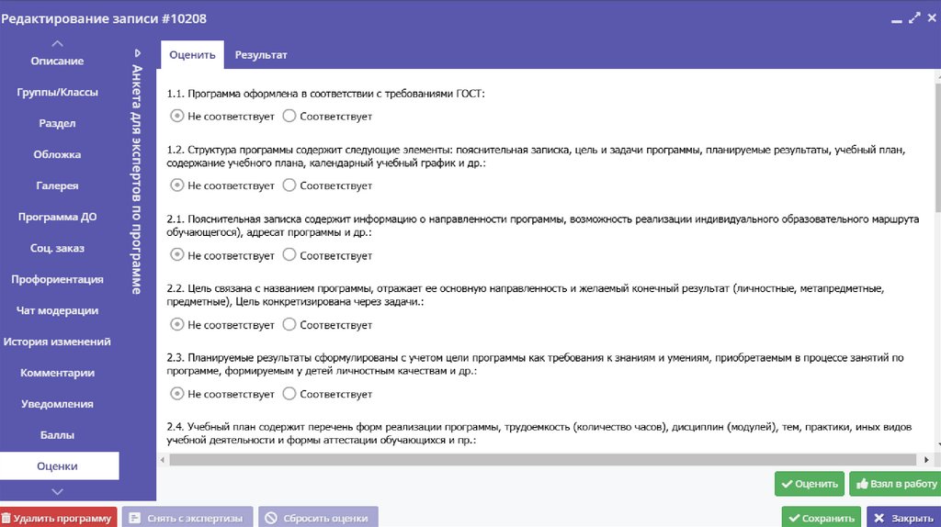
Task: Open the Оценки section
Action: coord(58,465)
